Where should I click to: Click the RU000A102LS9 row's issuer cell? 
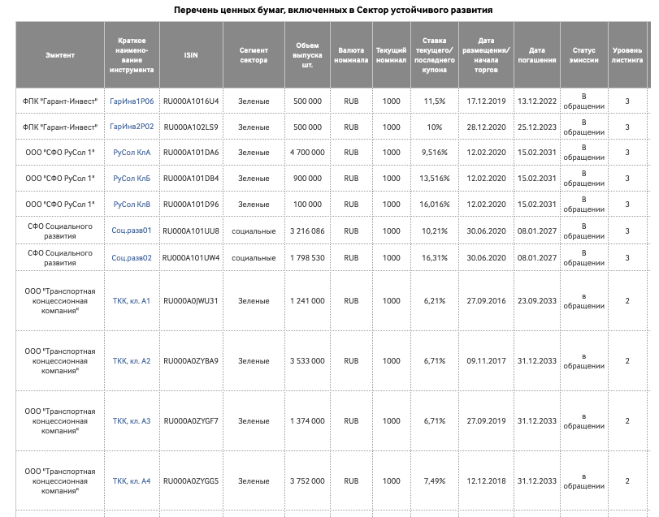[60, 127]
